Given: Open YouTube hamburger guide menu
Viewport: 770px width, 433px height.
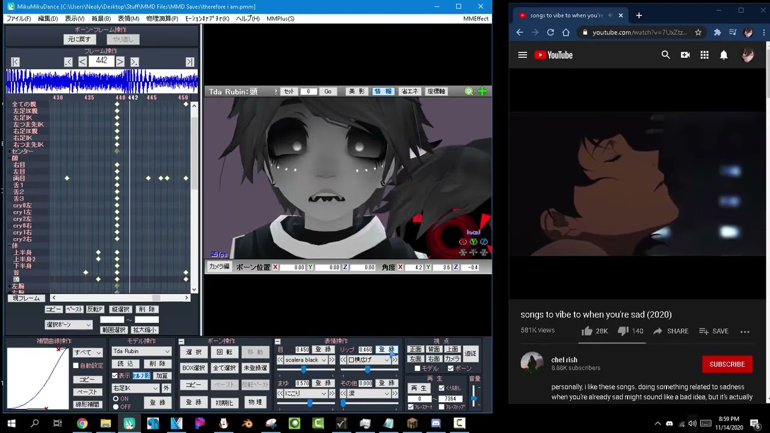Looking at the screenshot, I should 522,55.
